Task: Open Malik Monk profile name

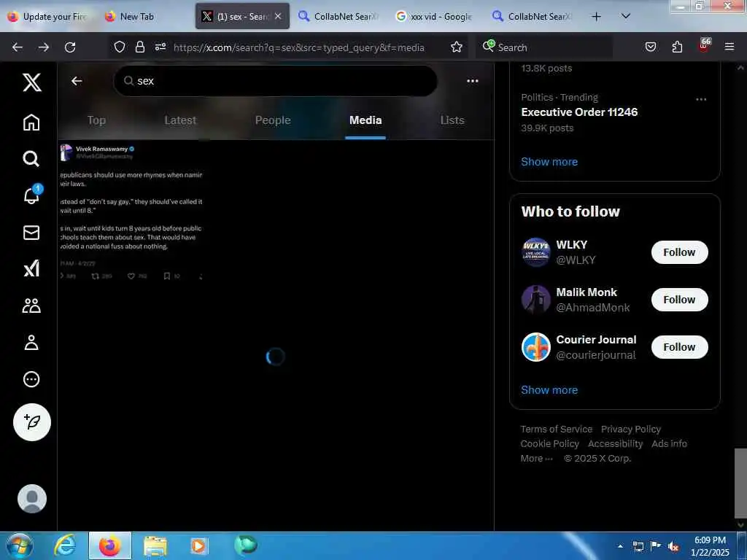Action: tap(587, 292)
